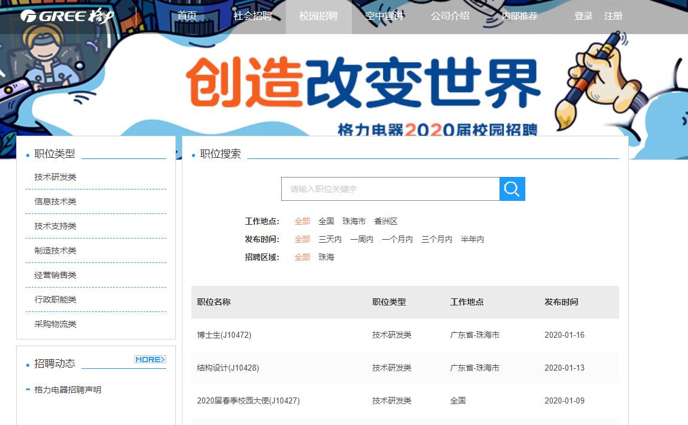Select 制造技术类 in job type list
This screenshot has height=425, width=688.
(55, 251)
